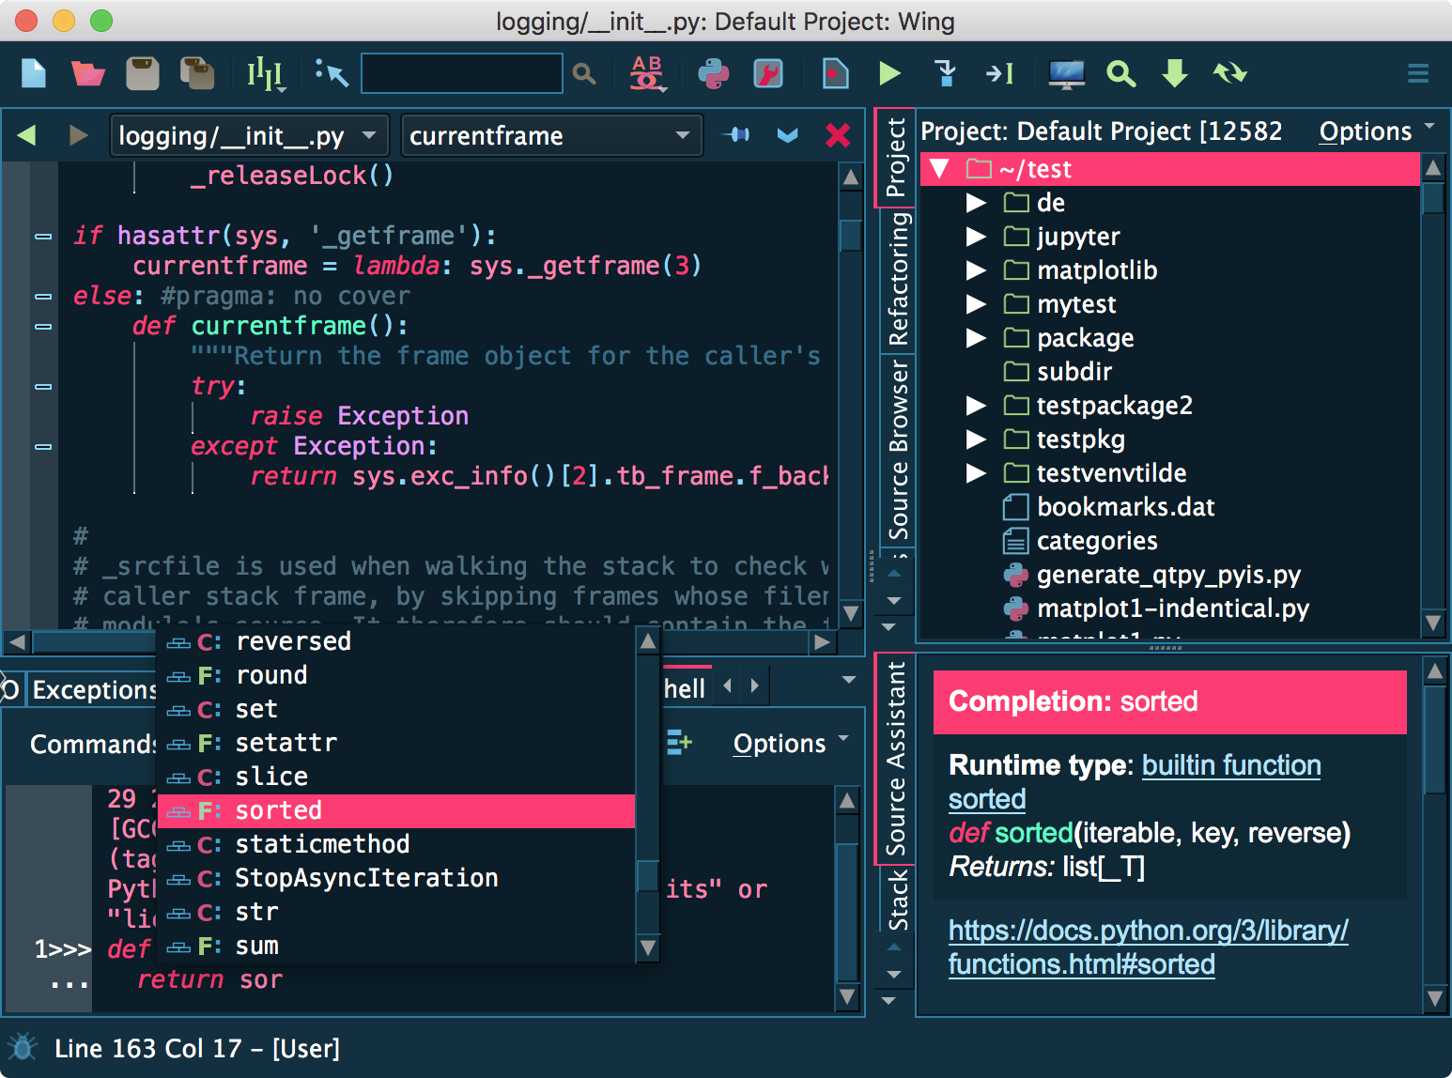The width and height of the screenshot is (1452, 1078).
Task: Click the Project tree vertical scrollbar thumb
Action: [1433, 199]
